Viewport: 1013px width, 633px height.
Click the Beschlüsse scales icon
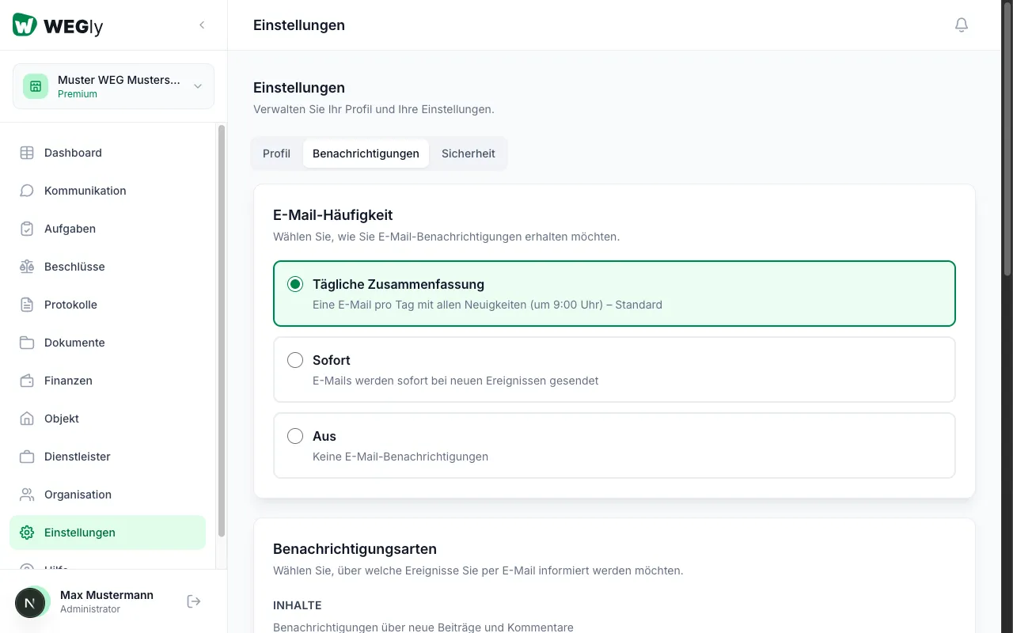click(x=27, y=267)
